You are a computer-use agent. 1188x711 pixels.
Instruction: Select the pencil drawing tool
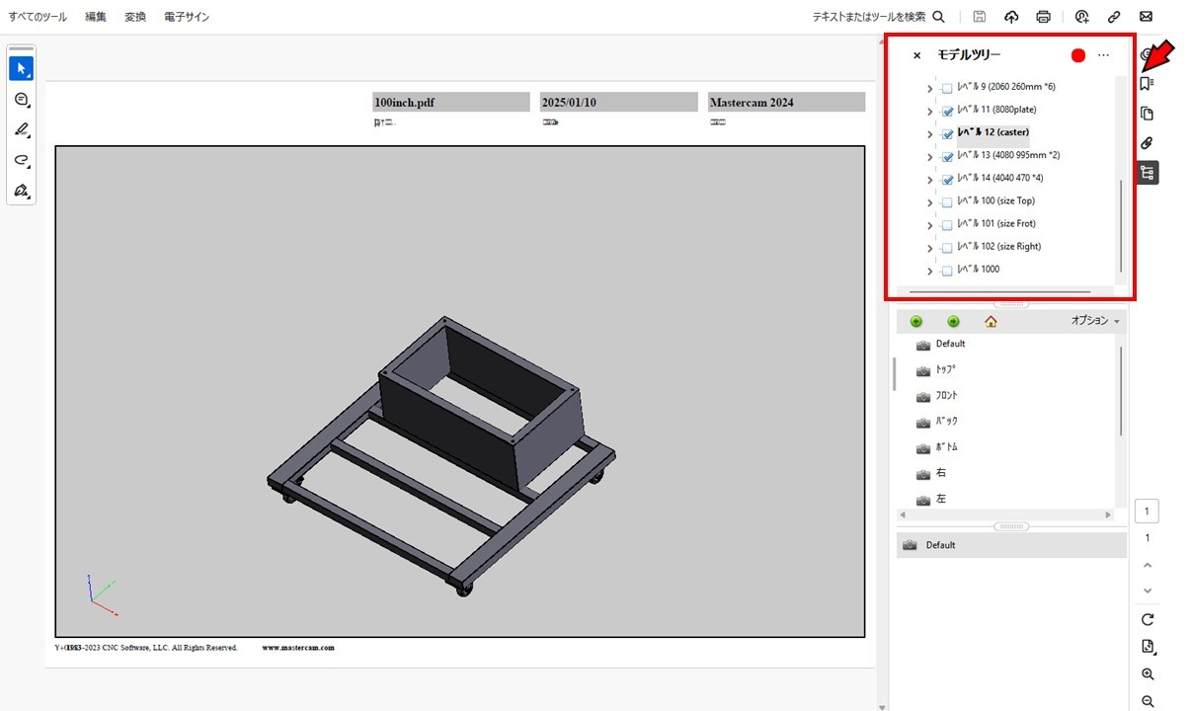pyautogui.click(x=21, y=129)
